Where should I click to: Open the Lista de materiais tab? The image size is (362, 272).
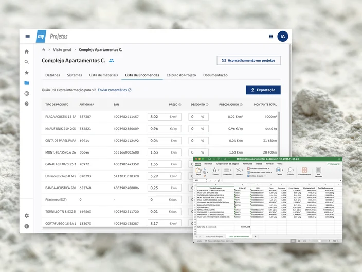pyautogui.click(x=103, y=75)
